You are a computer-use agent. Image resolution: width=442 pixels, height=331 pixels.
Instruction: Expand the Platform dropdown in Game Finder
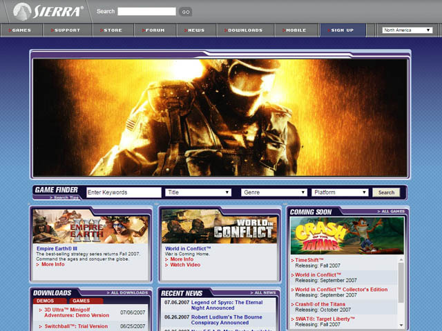339,192
